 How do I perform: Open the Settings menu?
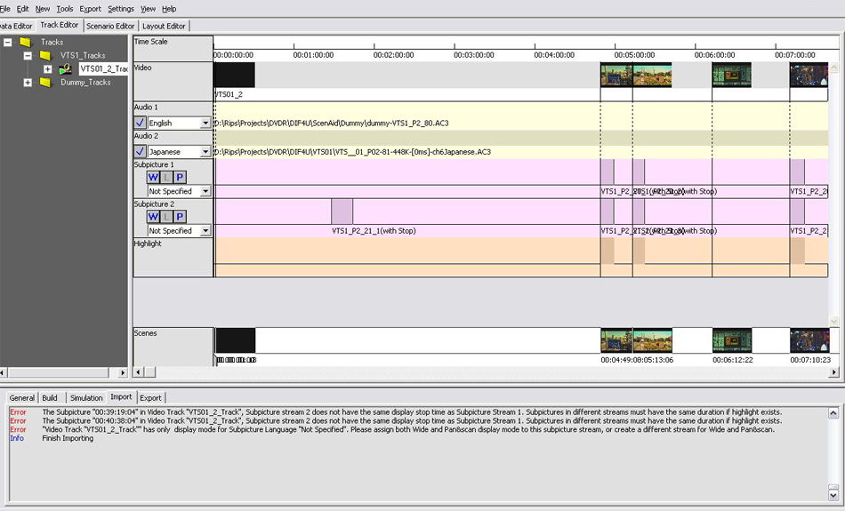click(120, 8)
